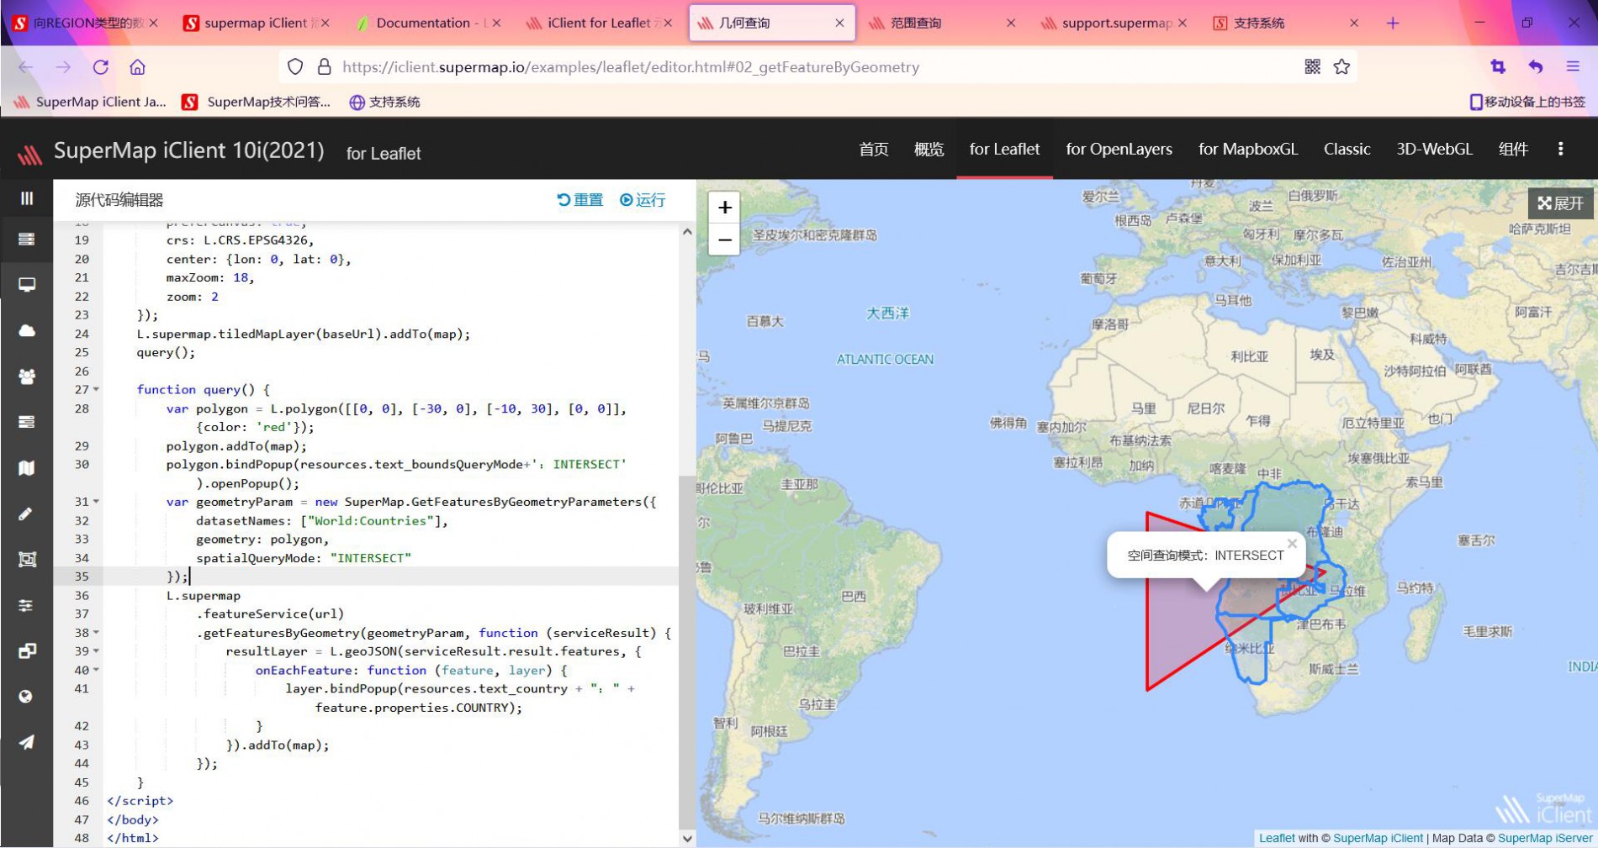Click code editor scrollbar down arrow
The height and width of the screenshot is (848, 1598).
(x=687, y=838)
